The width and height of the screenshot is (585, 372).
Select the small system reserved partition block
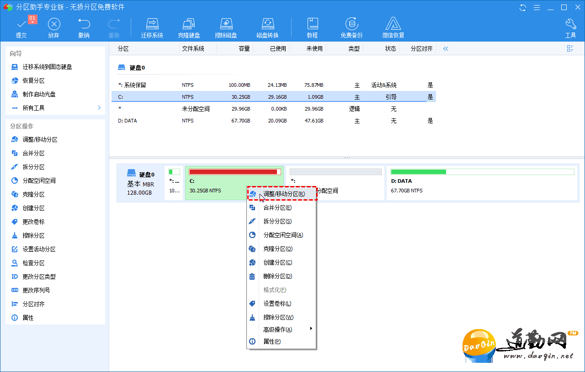coord(174,183)
